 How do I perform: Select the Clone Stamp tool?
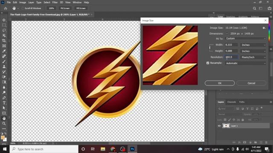click(4, 67)
